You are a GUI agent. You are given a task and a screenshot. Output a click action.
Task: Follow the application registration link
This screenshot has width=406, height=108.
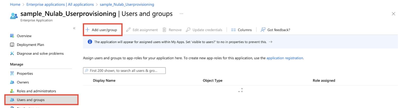tap(285, 58)
